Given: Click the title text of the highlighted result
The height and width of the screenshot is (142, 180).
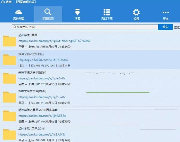Looking at the screenshot, I should [31, 54].
